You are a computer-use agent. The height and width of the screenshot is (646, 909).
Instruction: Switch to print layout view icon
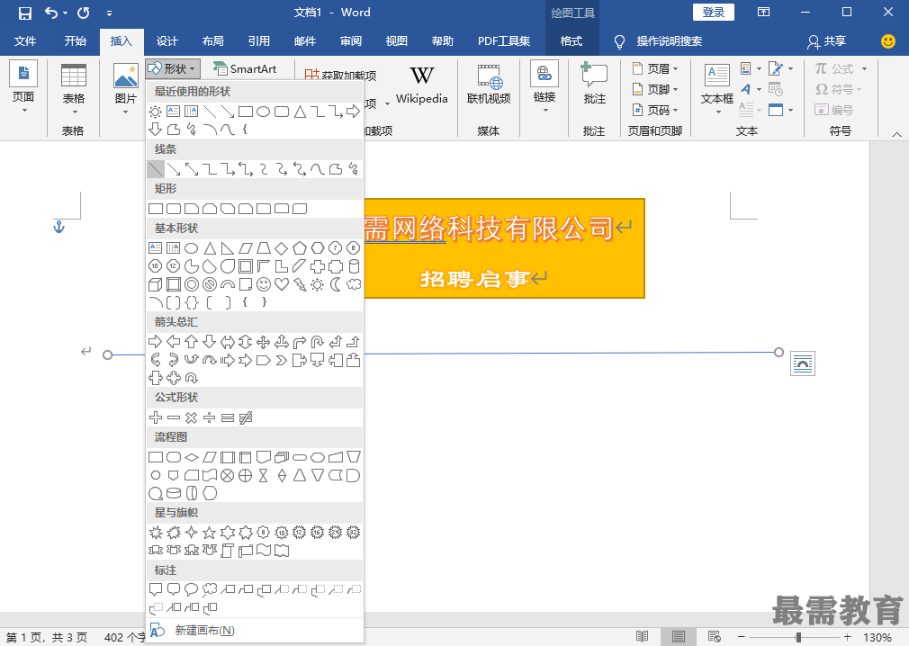click(678, 637)
